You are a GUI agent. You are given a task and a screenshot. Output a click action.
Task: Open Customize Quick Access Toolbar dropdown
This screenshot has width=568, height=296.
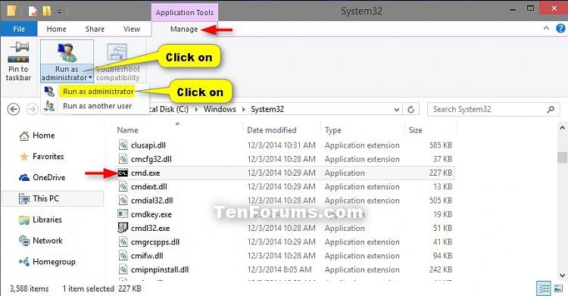59,12
